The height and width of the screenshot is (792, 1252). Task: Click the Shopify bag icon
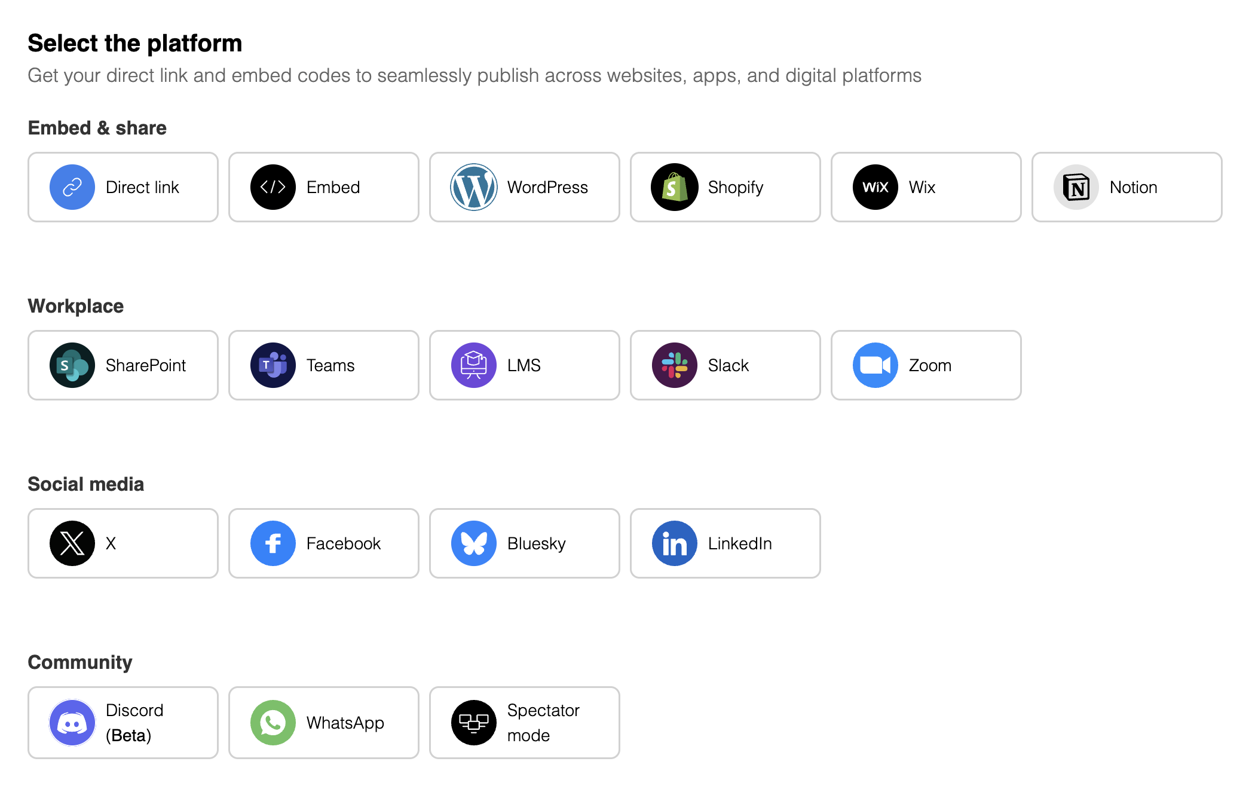(675, 187)
